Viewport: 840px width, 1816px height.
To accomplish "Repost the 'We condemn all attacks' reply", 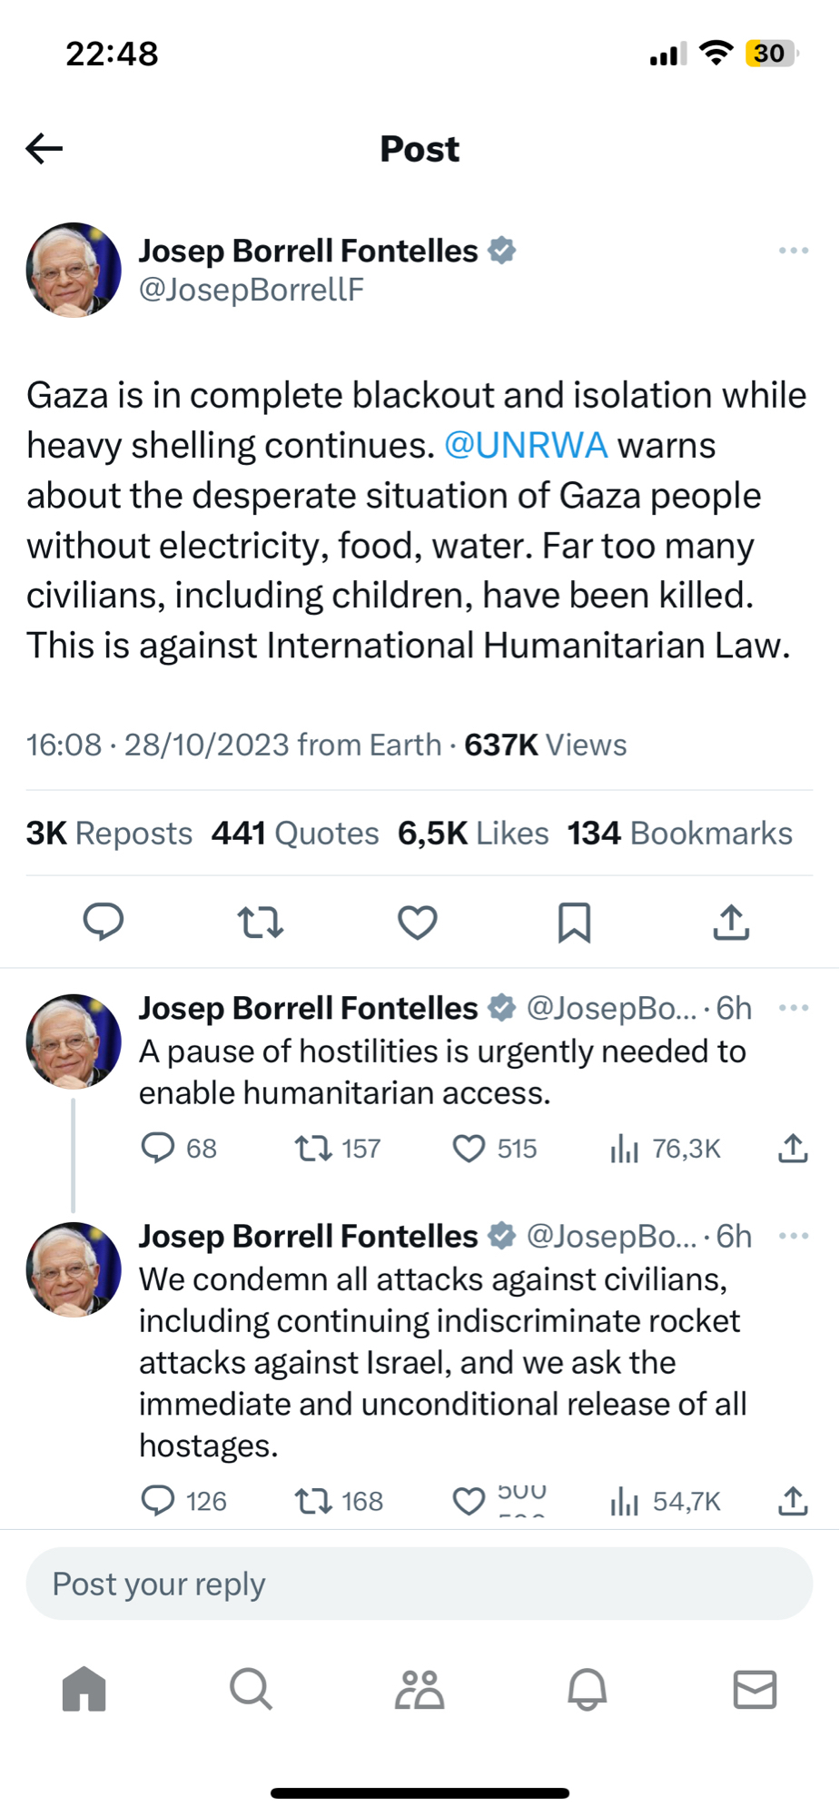I will [314, 1501].
